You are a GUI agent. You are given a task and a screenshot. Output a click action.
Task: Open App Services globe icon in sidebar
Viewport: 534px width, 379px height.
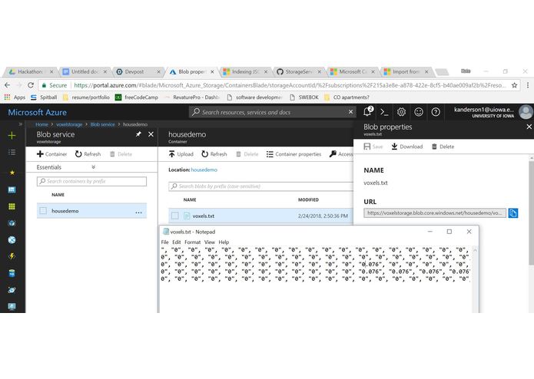[x=12, y=240]
